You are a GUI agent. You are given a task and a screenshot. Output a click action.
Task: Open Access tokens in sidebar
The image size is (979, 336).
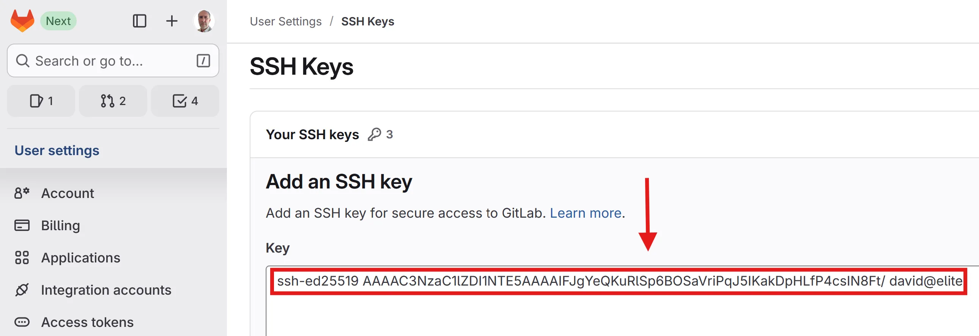click(87, 322)
